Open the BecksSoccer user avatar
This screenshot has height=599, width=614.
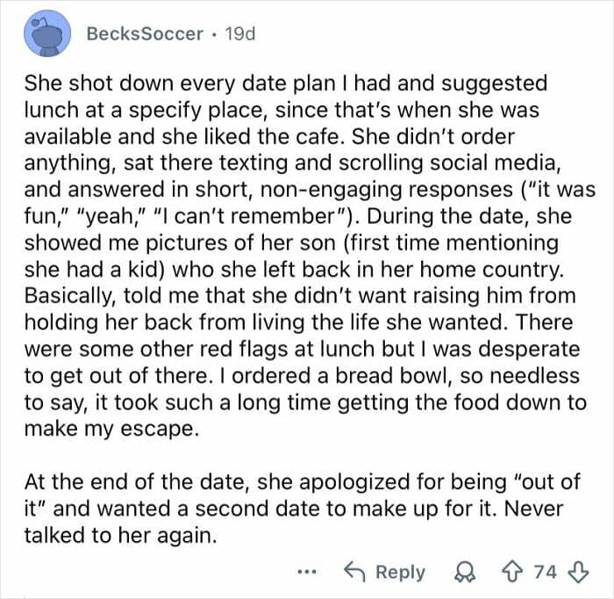click(x=47, y=34)
